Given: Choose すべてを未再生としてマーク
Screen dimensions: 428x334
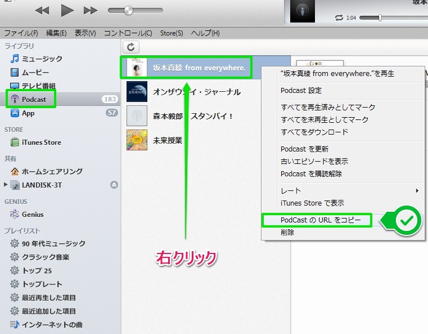Looking at the screenshot, I should tap(325, 119).
